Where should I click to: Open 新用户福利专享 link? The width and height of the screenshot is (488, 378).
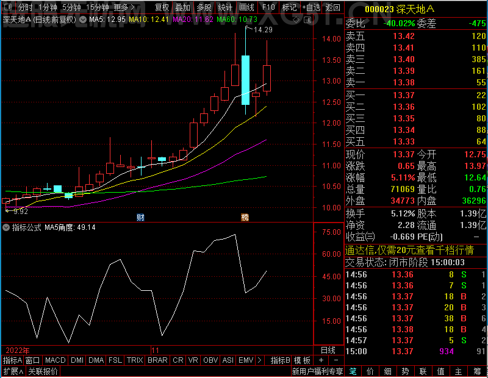(317, 371)
